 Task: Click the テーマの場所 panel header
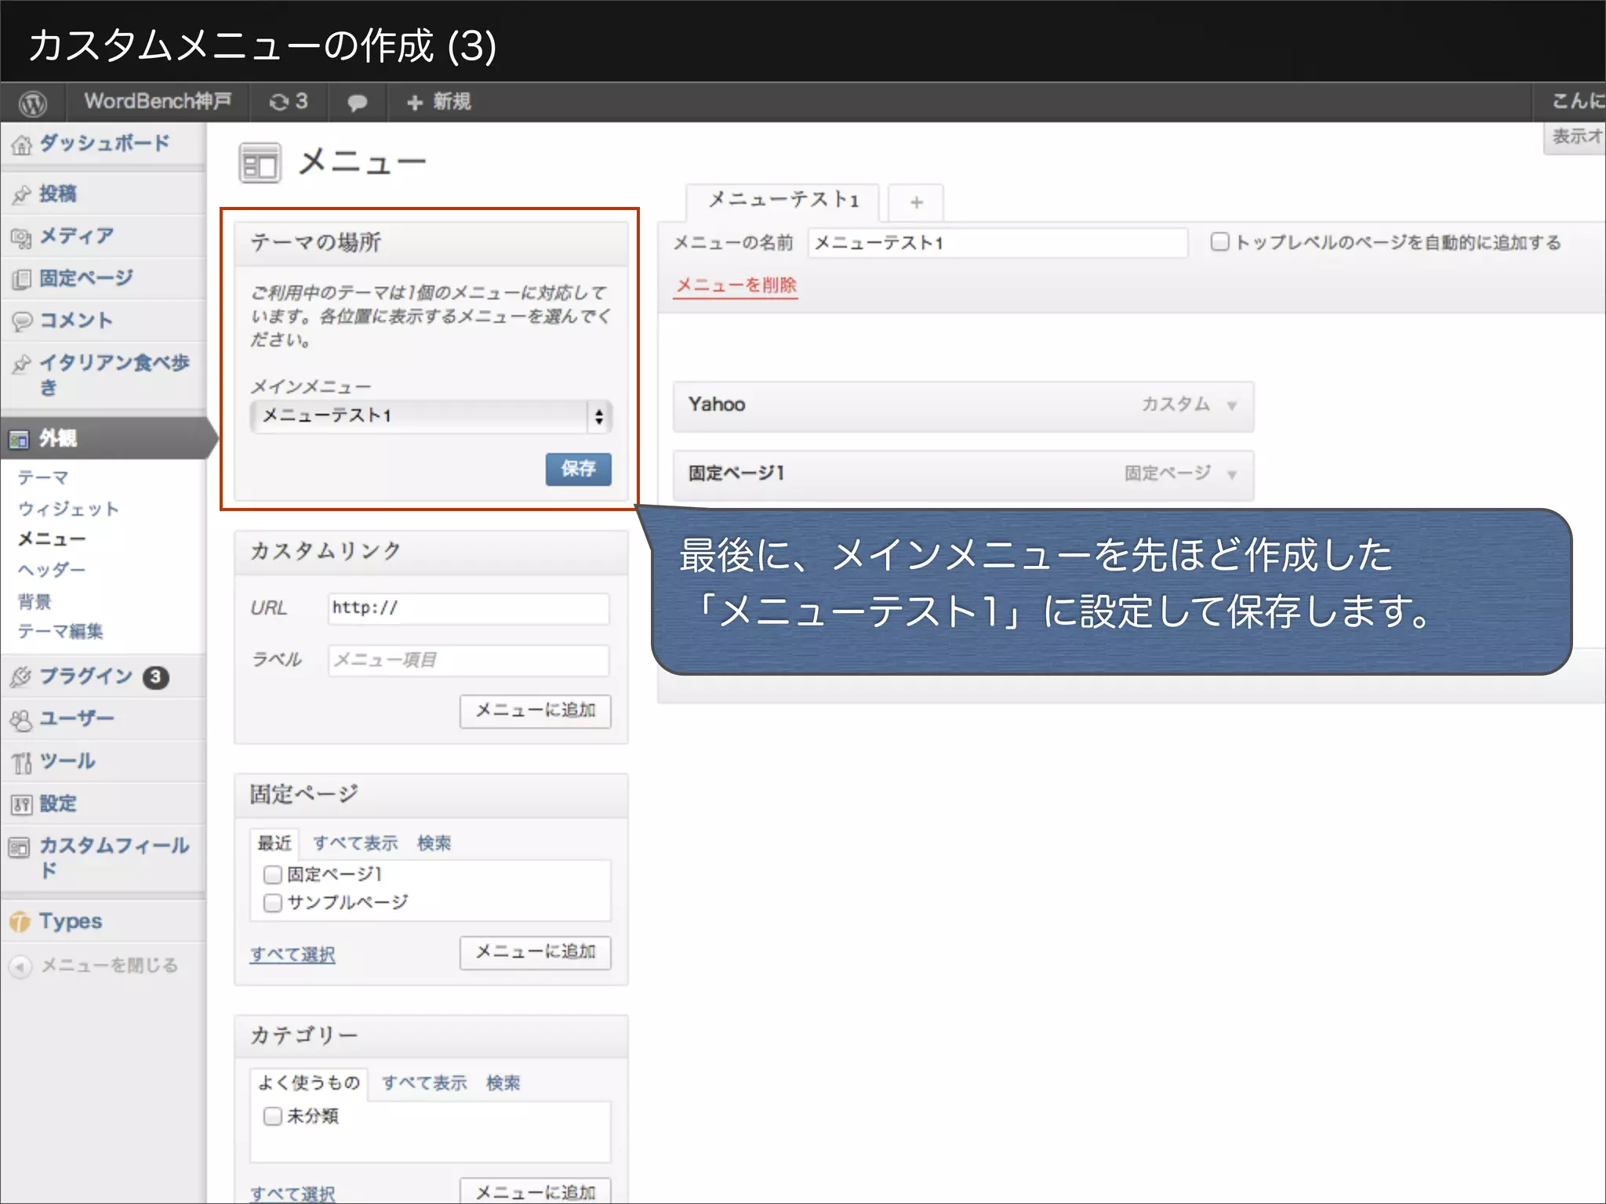[431, 243]
